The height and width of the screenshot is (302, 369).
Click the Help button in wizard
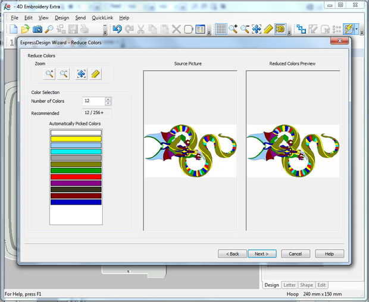[329, 254]
